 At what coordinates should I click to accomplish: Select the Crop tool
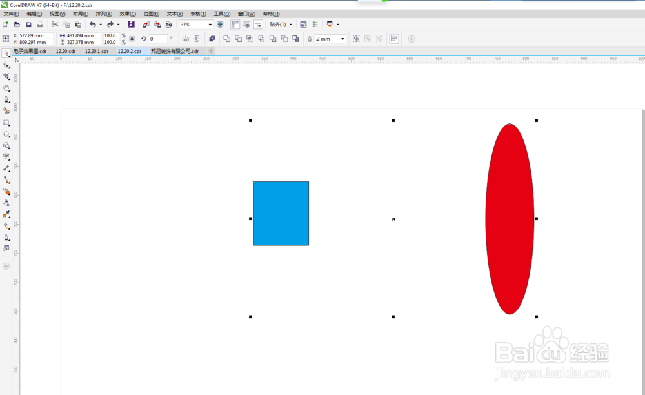[x=6, y=77]
